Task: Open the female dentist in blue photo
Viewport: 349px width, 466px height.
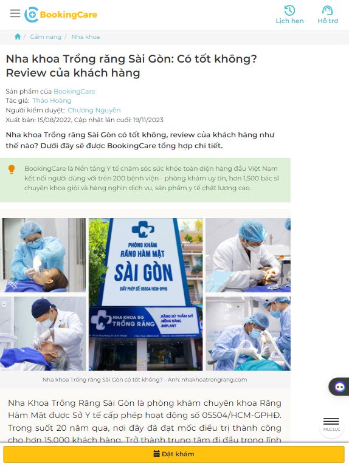Action: [43, 255]
